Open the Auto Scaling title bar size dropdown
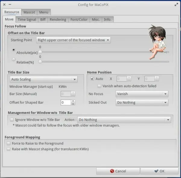Viewport: 181px width, 178px height. coord(43,79)
